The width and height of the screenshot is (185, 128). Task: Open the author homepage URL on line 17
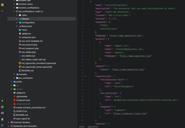[135, 56]
